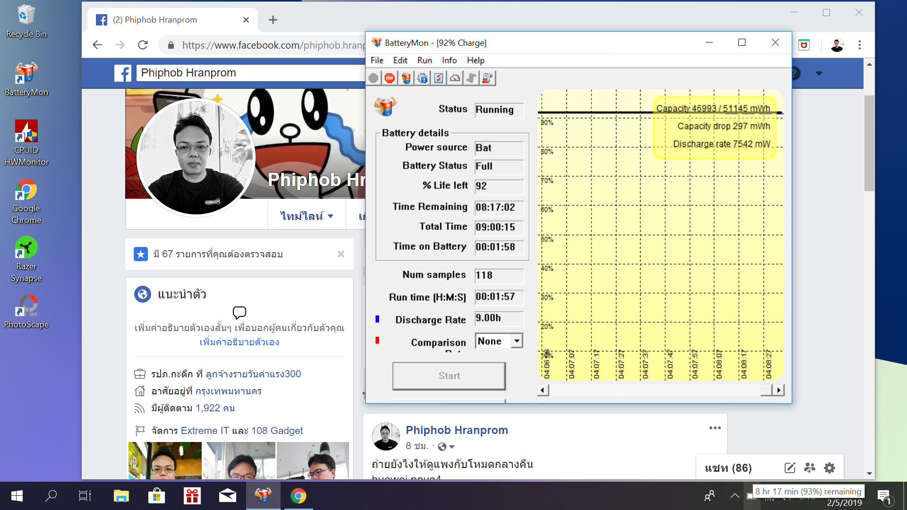Open BatteryMon desktop shortcut

26,79
